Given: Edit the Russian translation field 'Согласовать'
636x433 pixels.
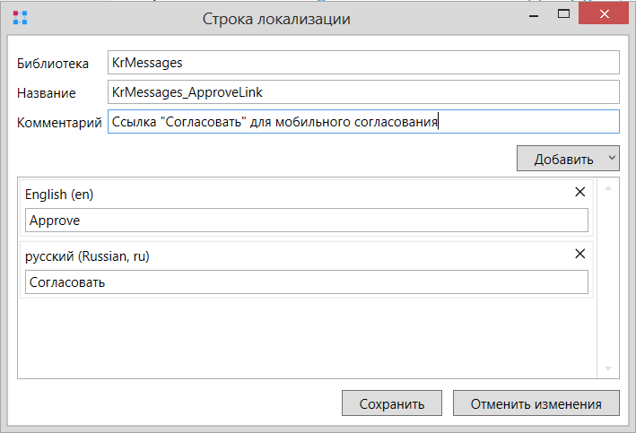Looking at the screenshot, I should (x=307, y=282).
